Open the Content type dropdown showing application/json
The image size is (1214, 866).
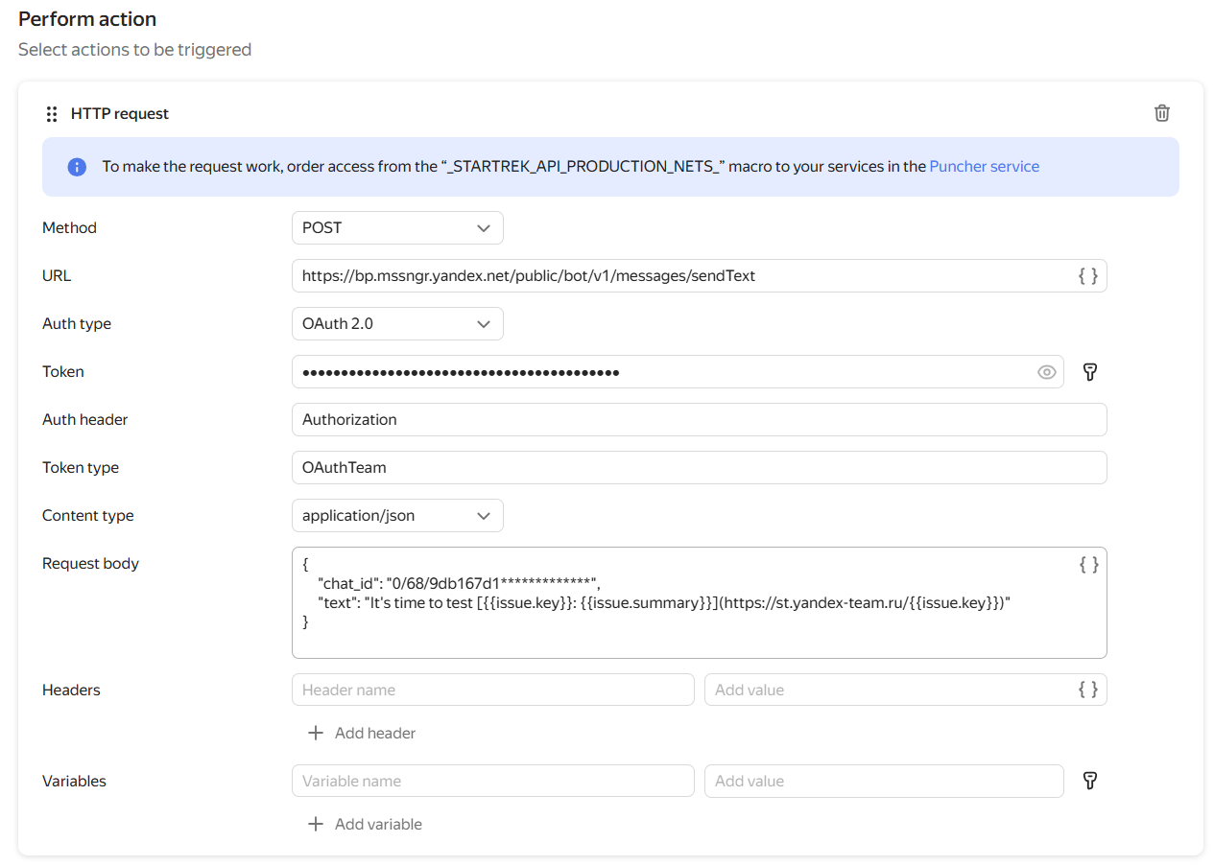[x=397, y=516]
